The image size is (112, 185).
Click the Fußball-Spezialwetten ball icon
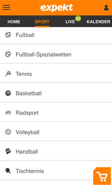[x=8, y=54]
